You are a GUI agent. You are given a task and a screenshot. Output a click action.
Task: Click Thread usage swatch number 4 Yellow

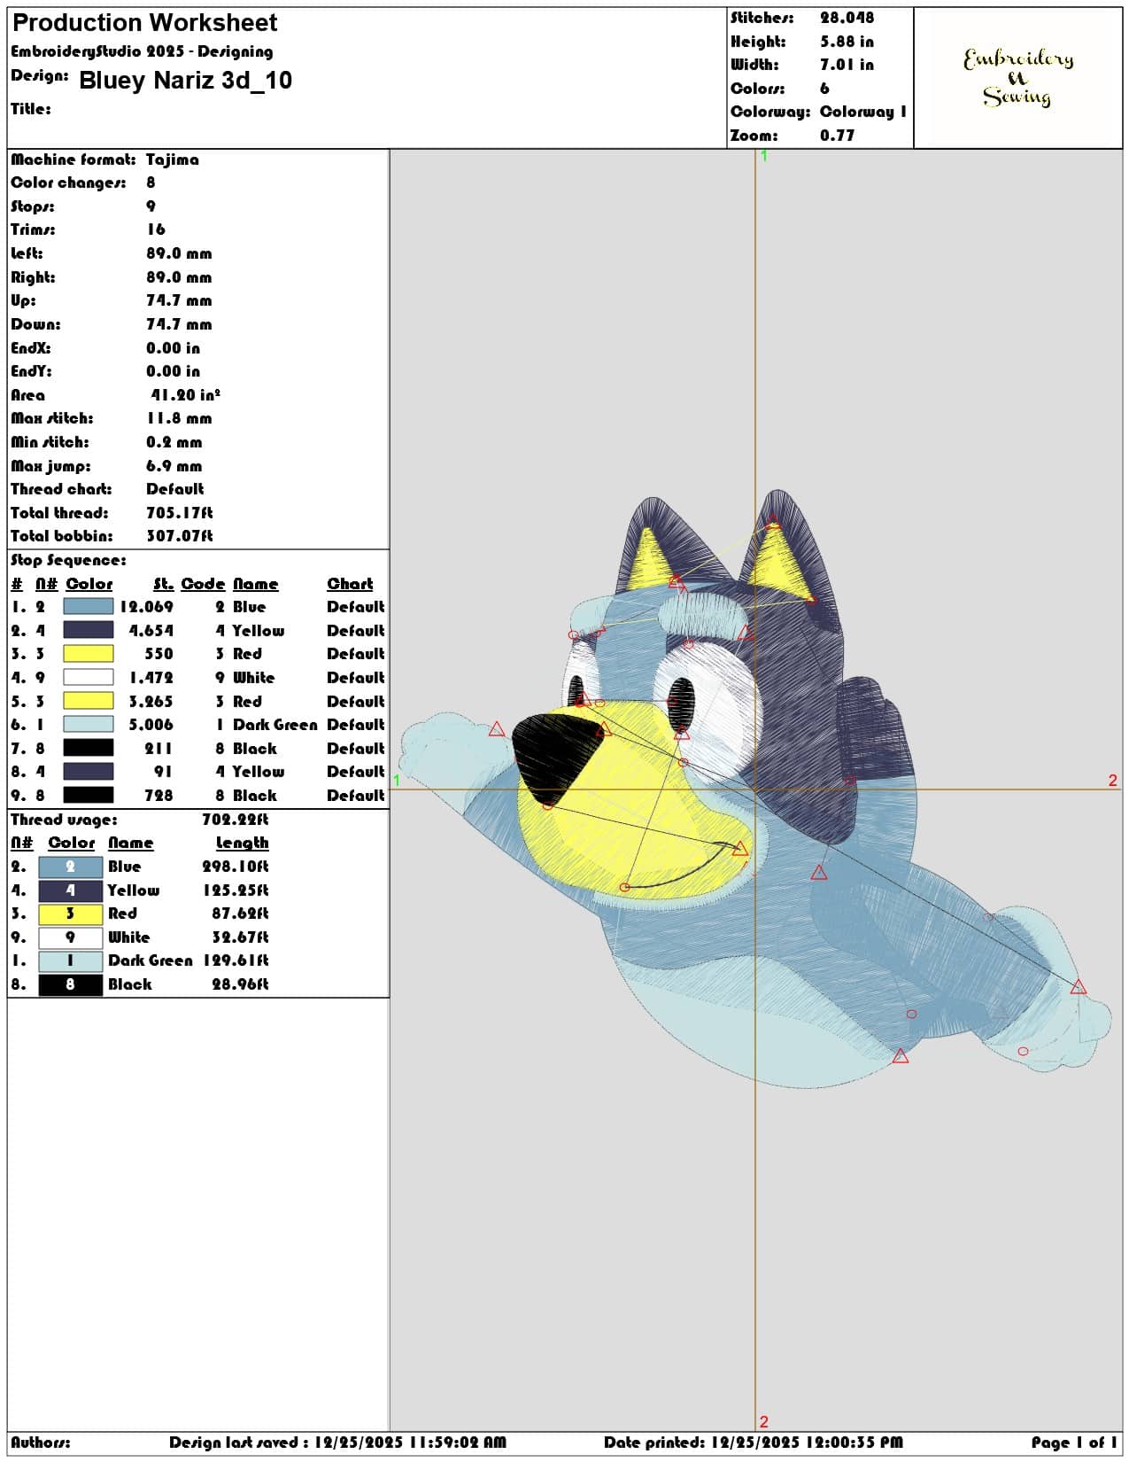[x=71, y=890]
